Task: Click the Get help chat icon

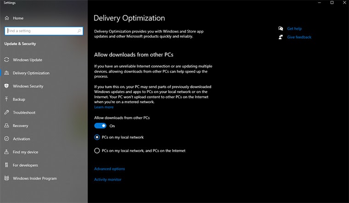Action: [281, 28]
